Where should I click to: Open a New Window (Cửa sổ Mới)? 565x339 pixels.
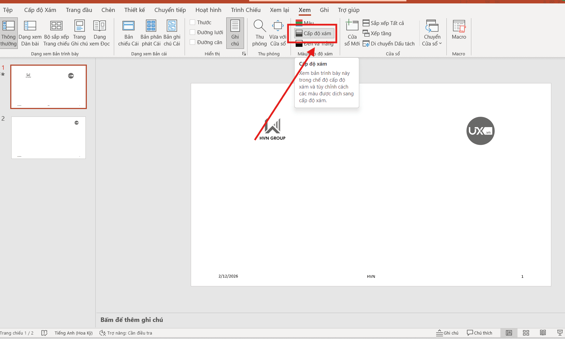click(352, 32)
